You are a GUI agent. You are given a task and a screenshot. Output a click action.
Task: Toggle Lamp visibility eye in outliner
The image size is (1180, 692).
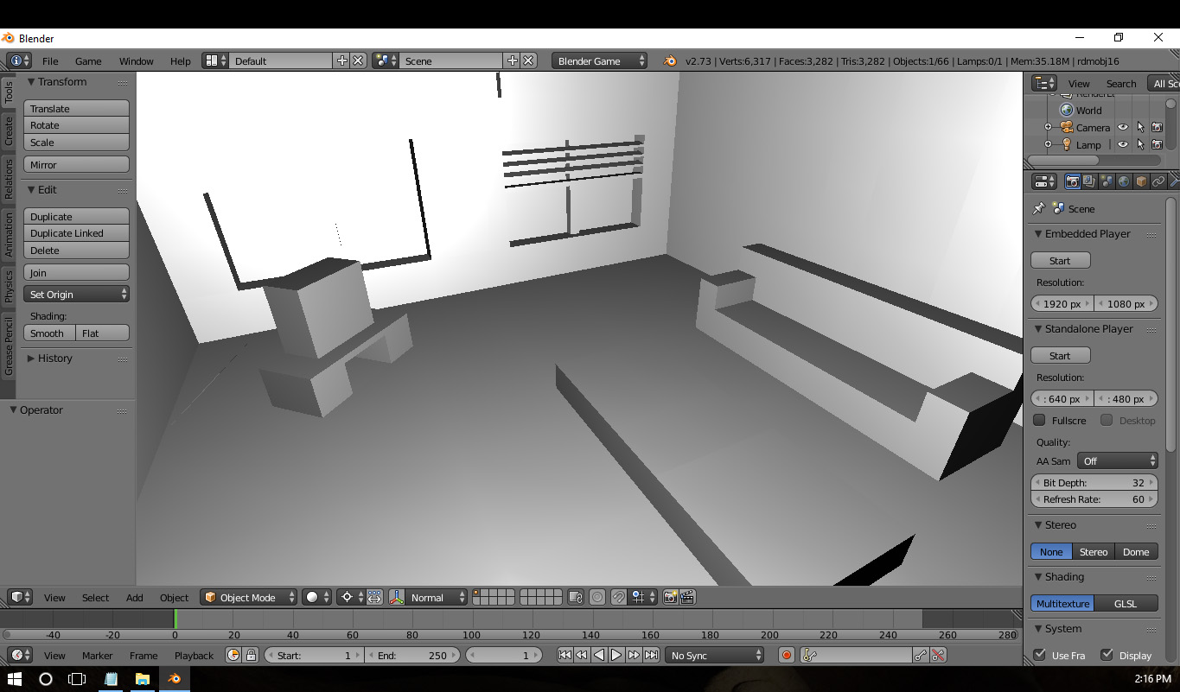coord(1122,144)
